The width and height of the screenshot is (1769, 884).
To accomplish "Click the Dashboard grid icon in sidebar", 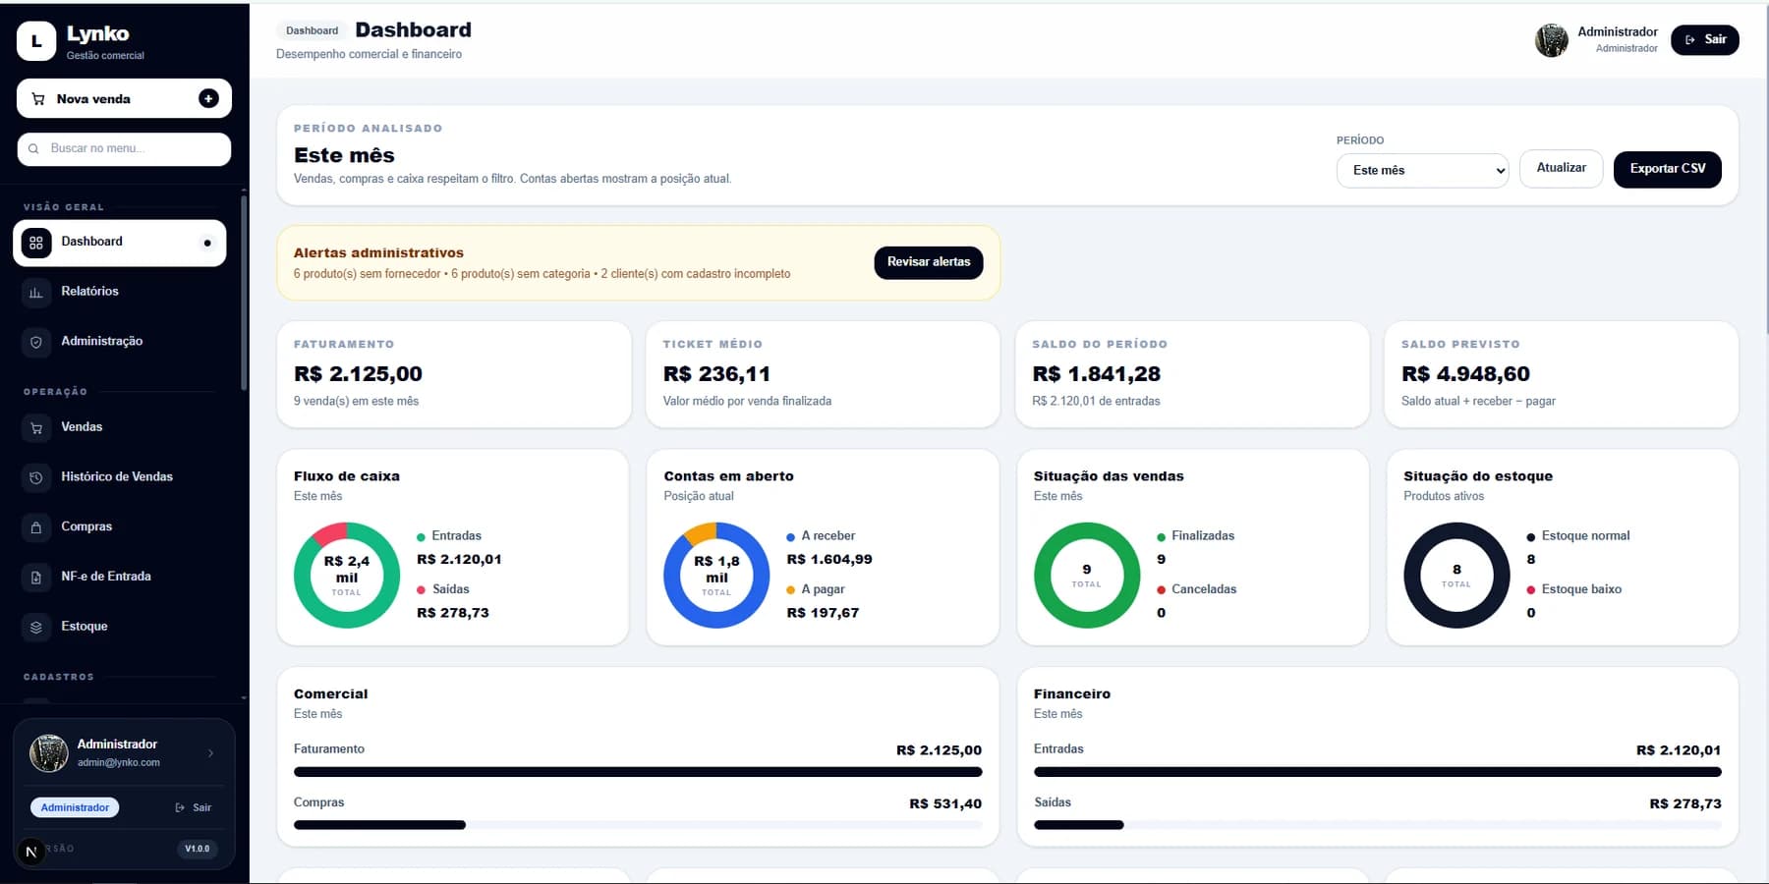I will (x=36, y=243).
